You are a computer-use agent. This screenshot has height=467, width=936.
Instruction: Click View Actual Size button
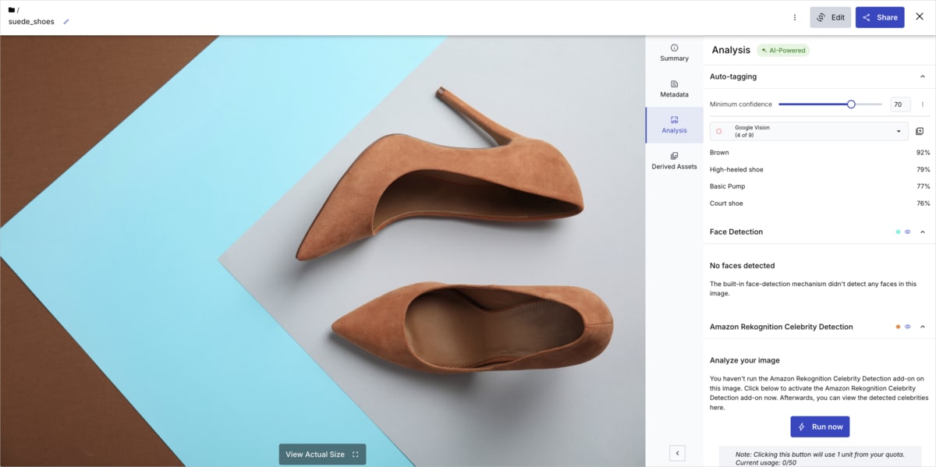tap(322, 455)
